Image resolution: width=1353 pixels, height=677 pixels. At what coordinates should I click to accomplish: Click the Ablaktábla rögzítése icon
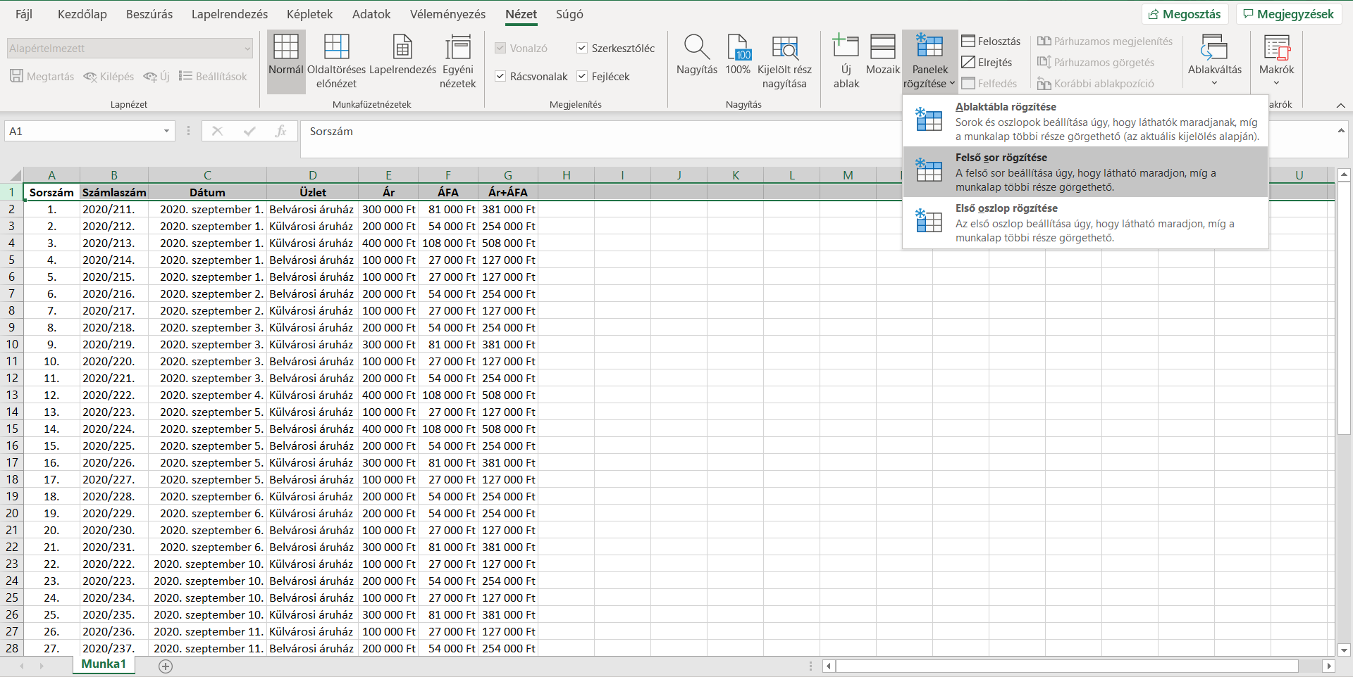point(929,118)
